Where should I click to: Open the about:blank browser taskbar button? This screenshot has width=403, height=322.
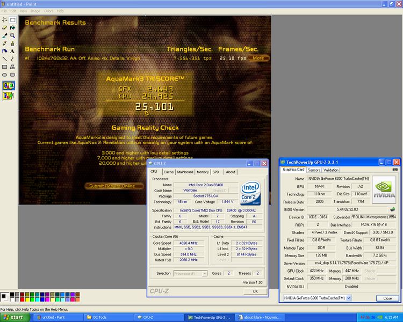tap(260, 317)
